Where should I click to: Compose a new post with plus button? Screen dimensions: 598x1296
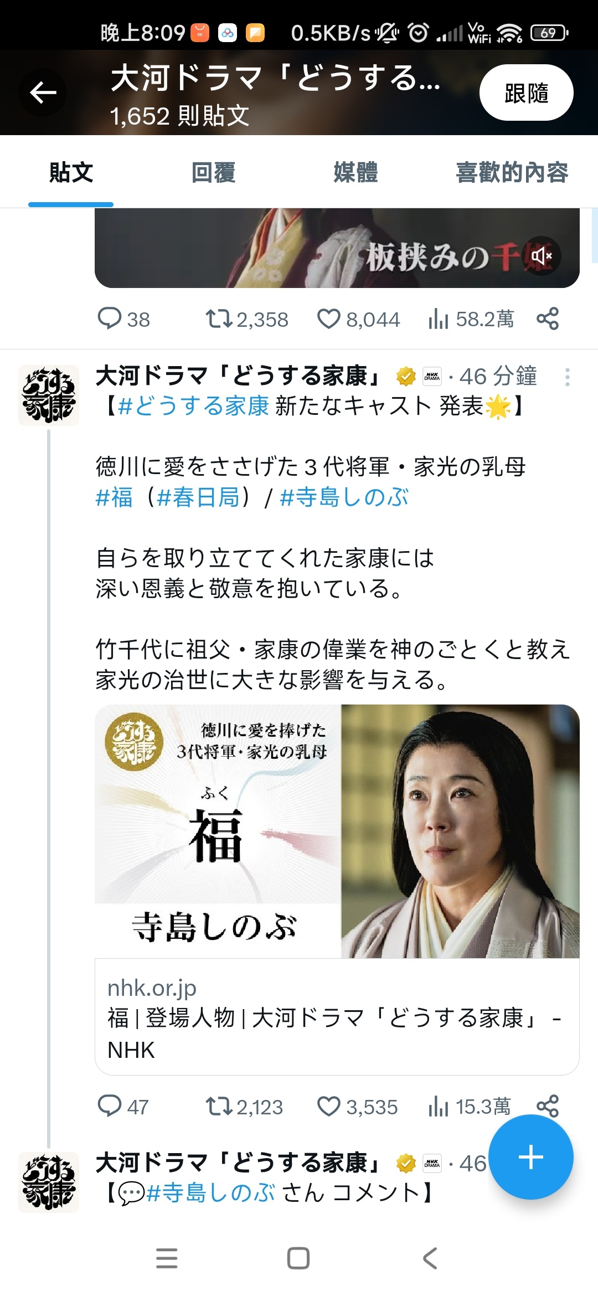pyautogui.click(x=531, y=1157)
